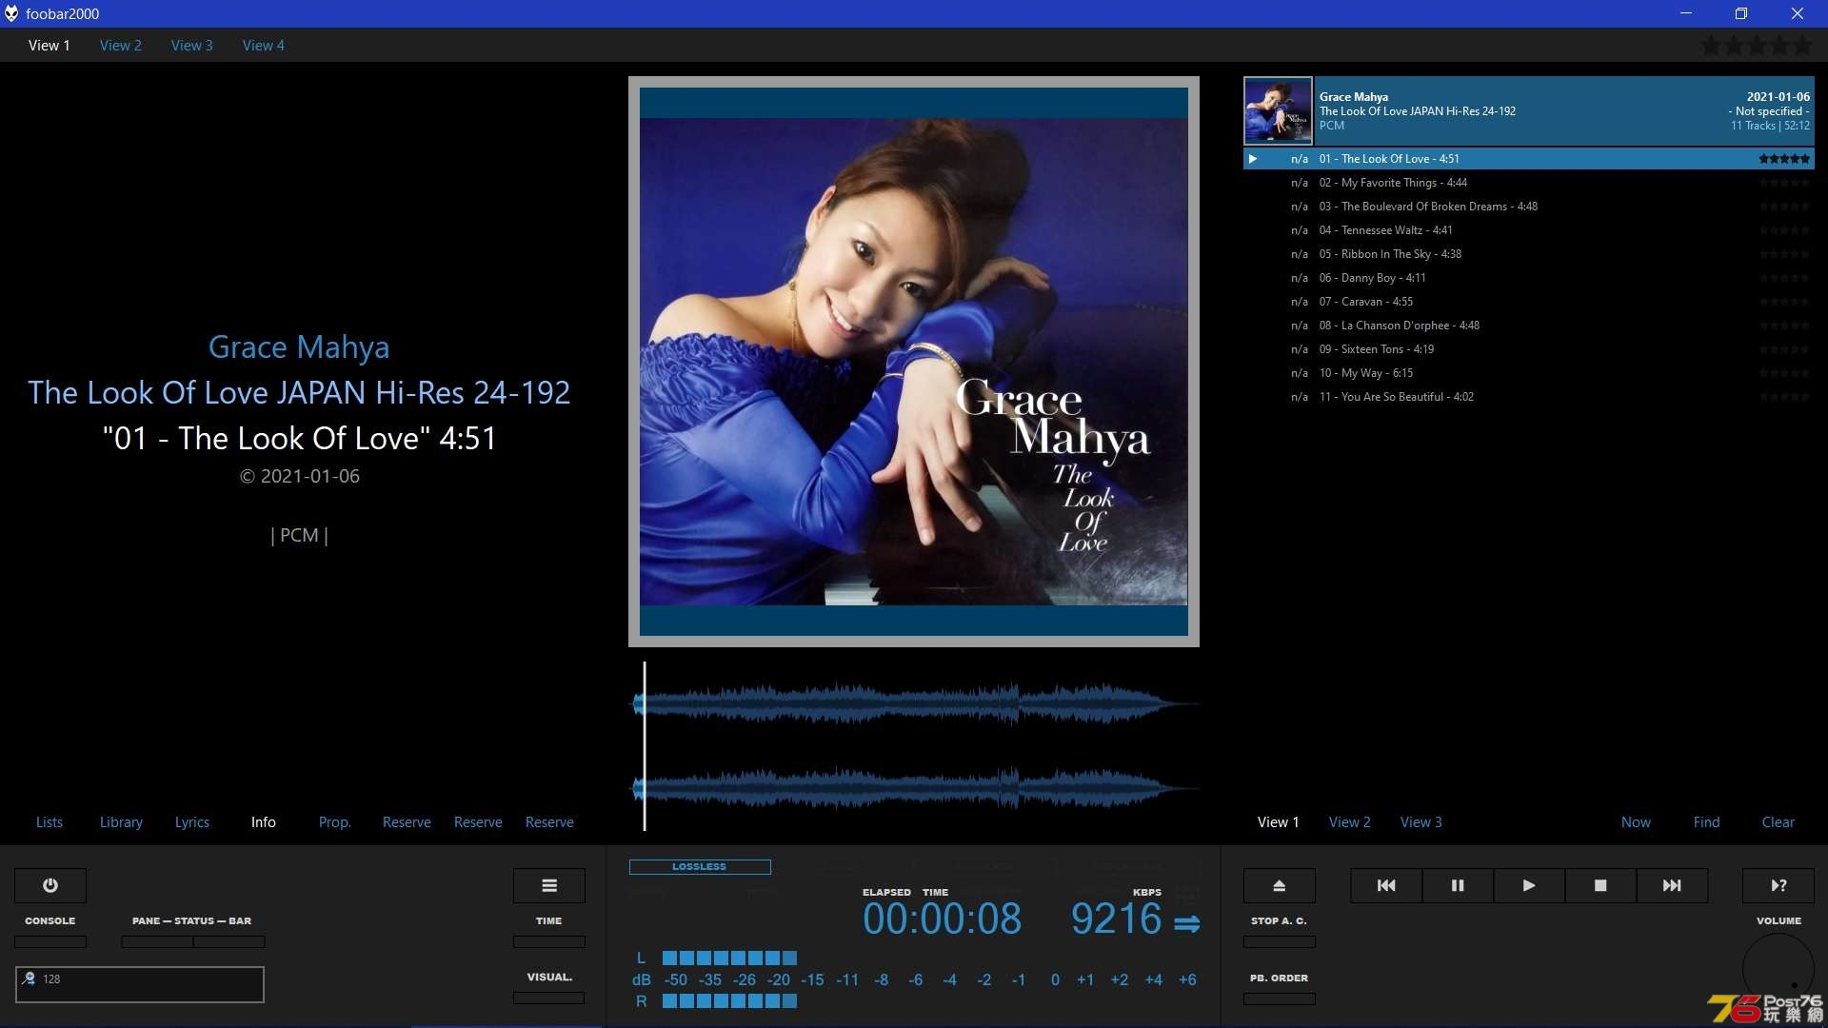
Task: Toggle the left half of the PANE — STATUS — BAR switch
Action: tap(157, 941)
